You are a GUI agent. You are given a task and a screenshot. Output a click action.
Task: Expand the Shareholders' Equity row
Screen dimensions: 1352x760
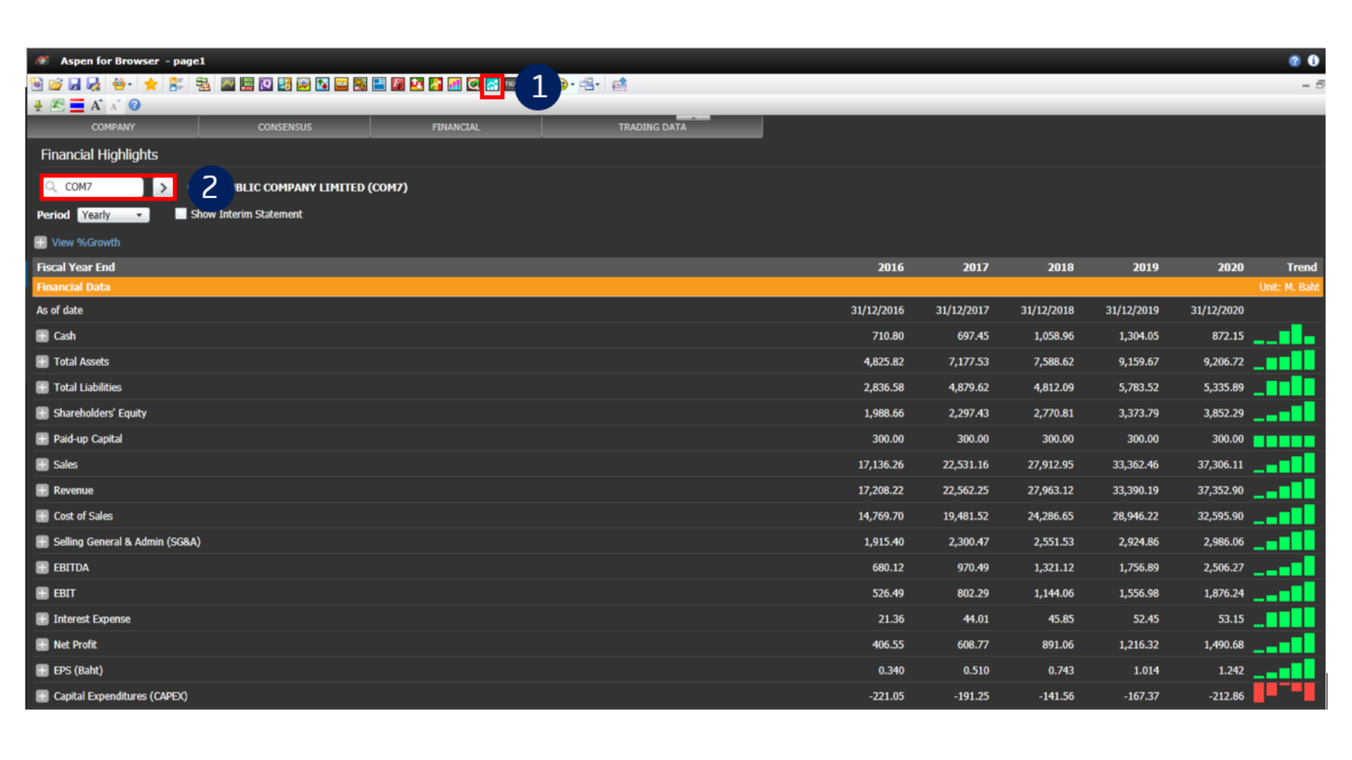pos(42,413)
